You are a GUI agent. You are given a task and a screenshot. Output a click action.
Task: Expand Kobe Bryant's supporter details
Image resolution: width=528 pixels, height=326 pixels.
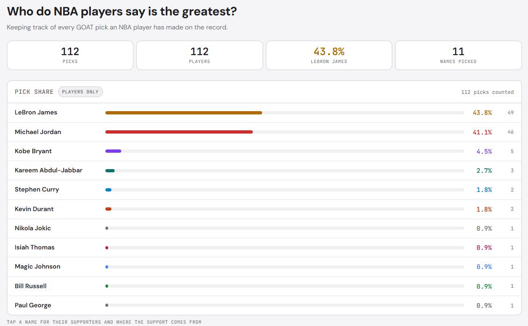tap(264, 151)
